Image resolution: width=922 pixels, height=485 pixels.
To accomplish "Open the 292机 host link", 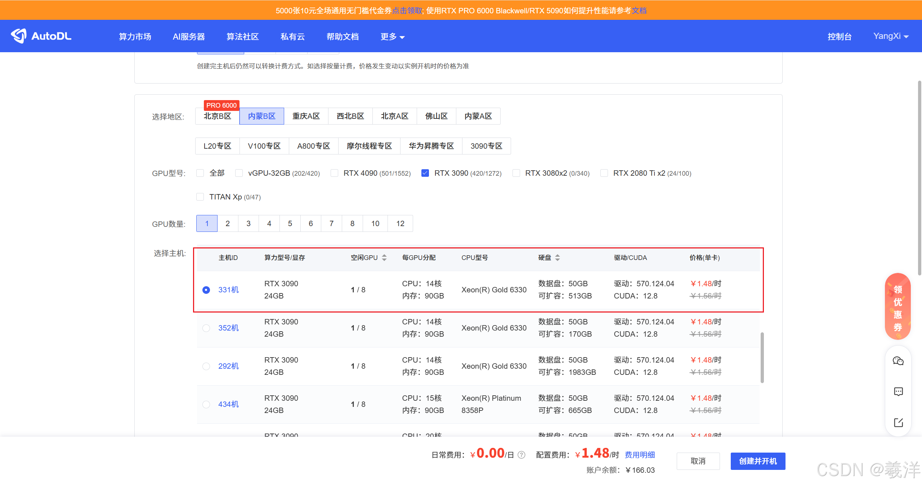I will tap(228, 366).
